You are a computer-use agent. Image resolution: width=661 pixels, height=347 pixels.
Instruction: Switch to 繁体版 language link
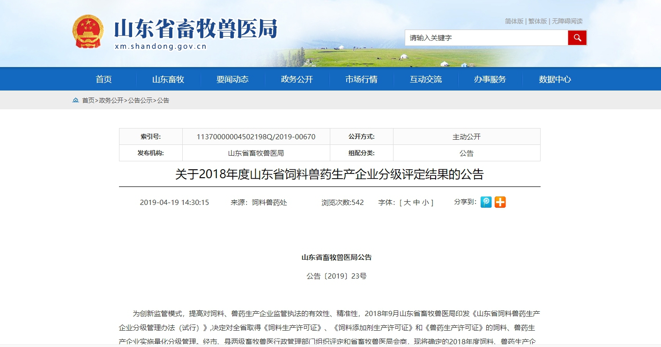click(537, 21)
